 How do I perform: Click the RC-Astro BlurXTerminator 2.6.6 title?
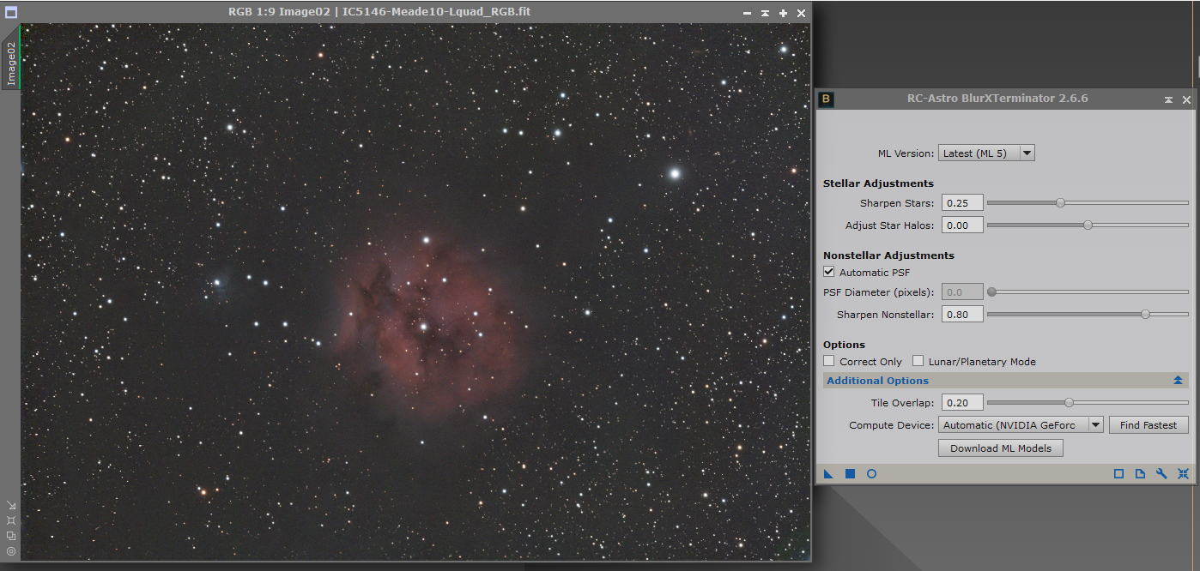(x=997, y=99)
